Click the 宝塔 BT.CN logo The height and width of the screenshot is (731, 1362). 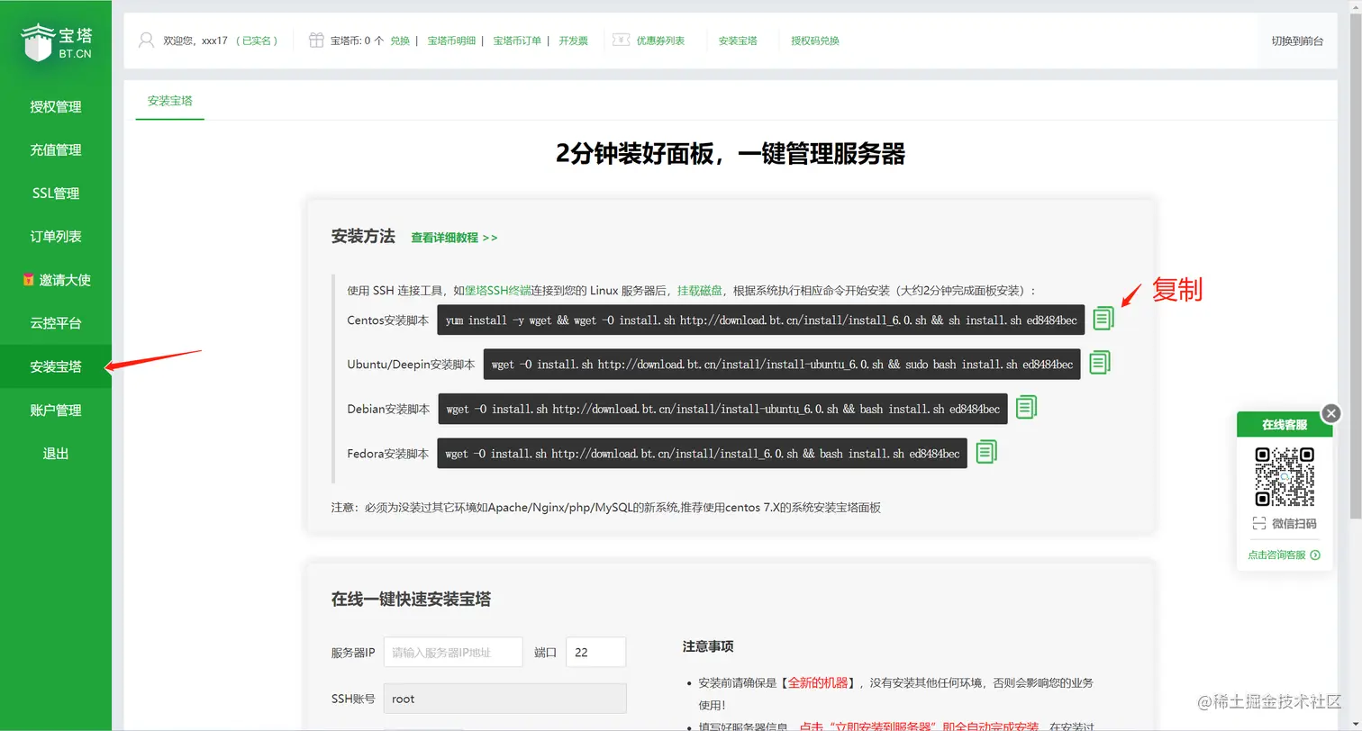[57, 42]
